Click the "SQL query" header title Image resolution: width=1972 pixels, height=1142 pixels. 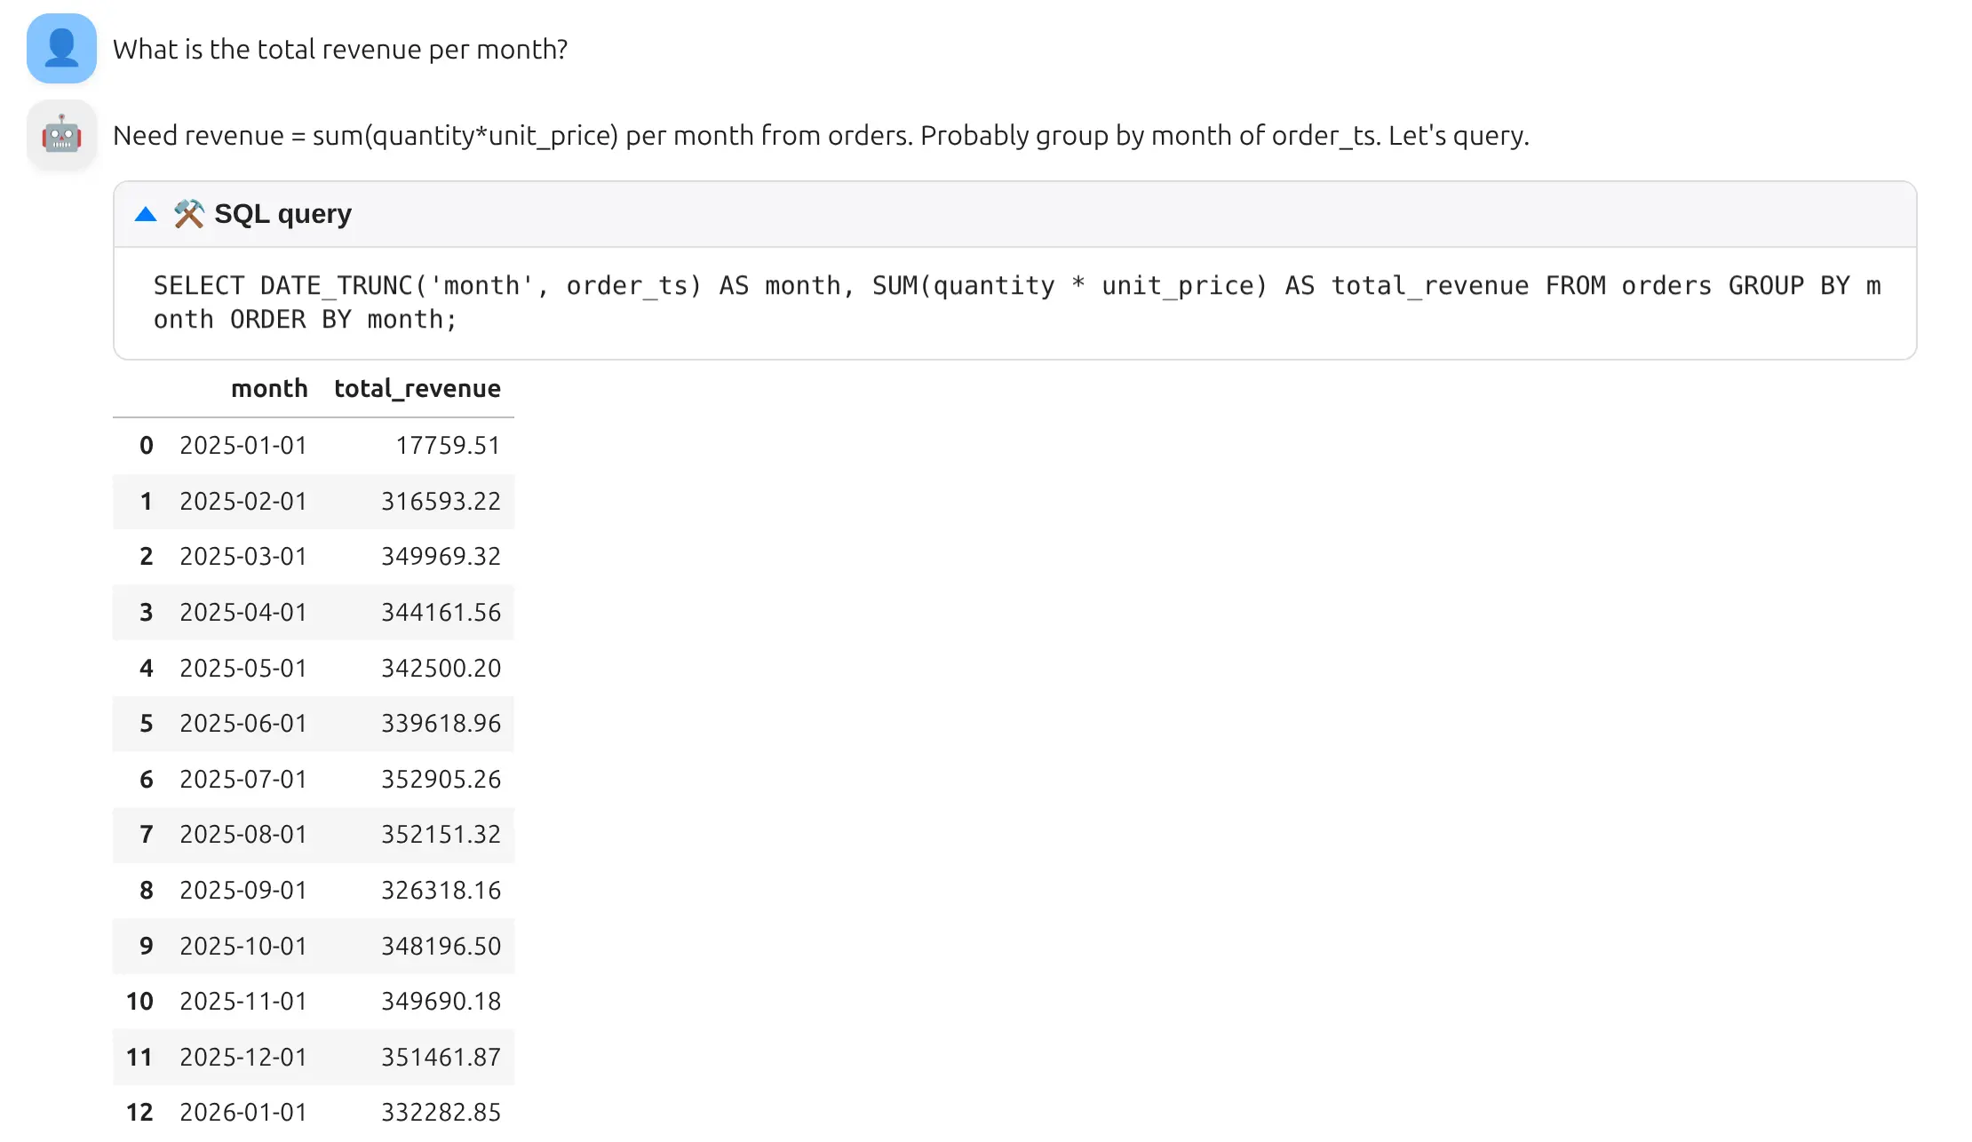point(282,214)
